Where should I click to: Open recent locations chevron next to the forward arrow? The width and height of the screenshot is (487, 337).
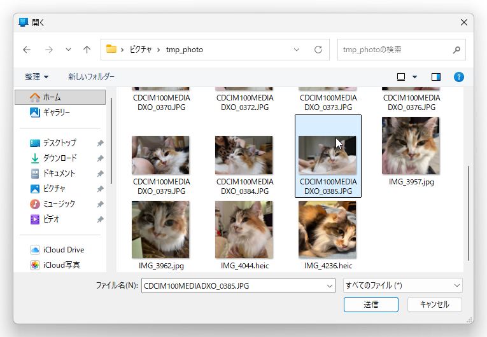(x=68, y=50)
